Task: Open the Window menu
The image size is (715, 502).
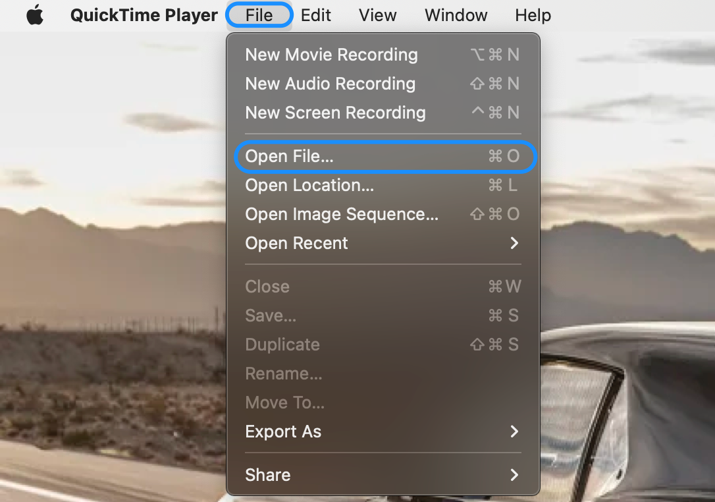Action: [x=456, y=14]
